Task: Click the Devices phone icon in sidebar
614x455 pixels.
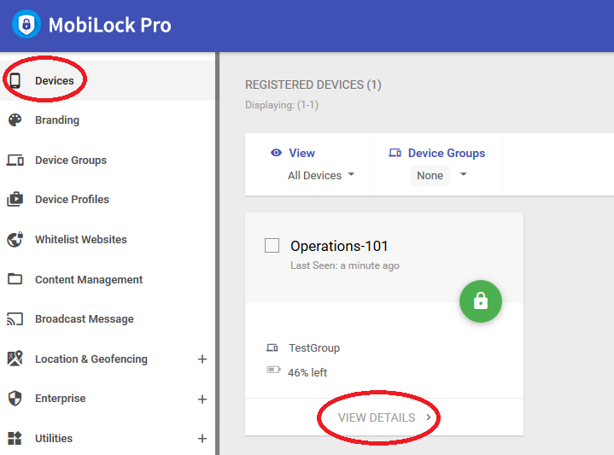Action: (15, 80)
